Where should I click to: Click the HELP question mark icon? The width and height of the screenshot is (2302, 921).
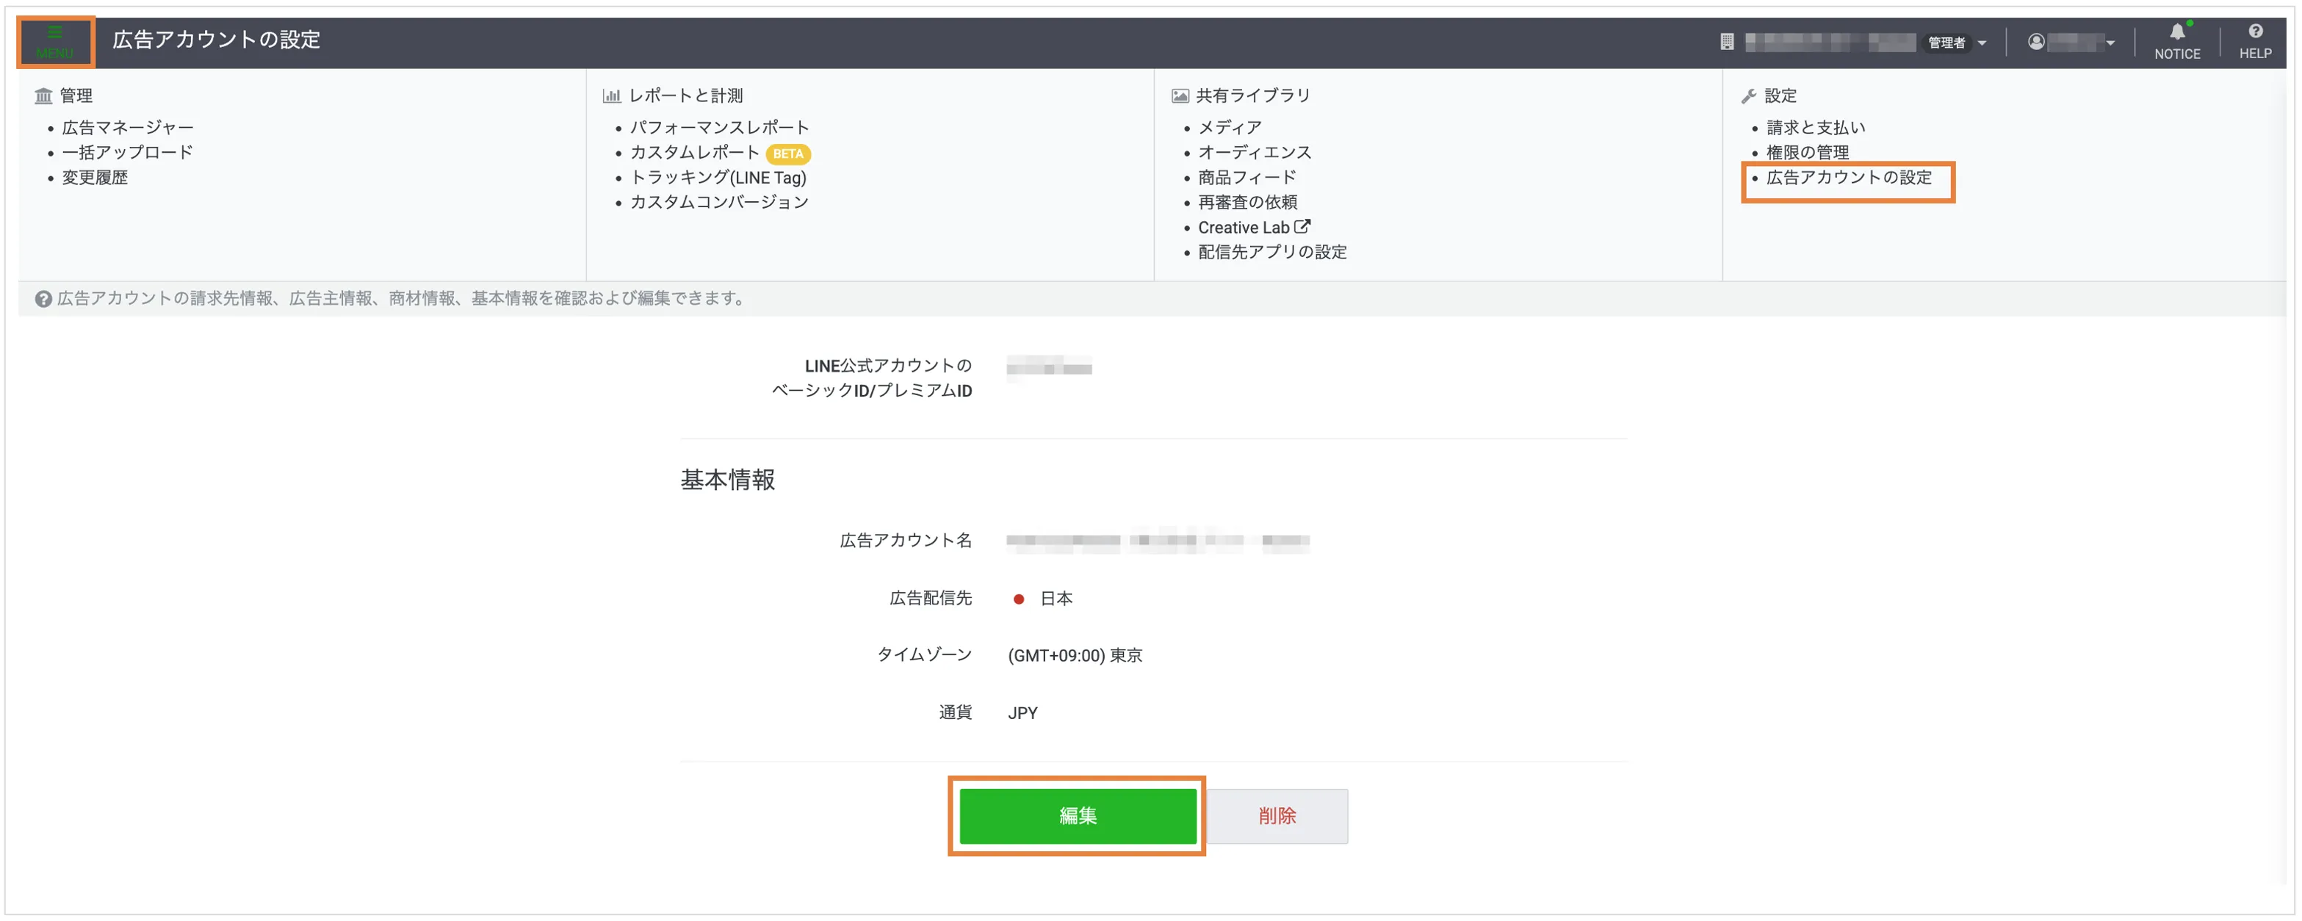coord(2256,29)
